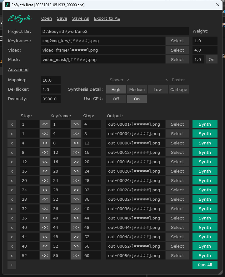Edit the Video weight value 4.0
This screenshot has width=225, height=277.
coord(205,50)
